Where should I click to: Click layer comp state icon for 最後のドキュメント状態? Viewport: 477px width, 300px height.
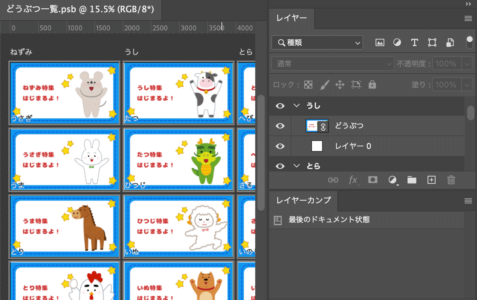277,220
